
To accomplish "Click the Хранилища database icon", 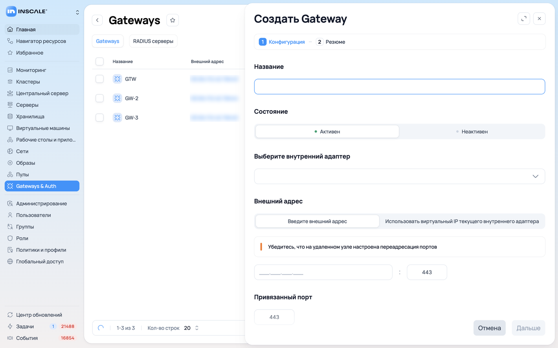I will [x=10, y=117].
